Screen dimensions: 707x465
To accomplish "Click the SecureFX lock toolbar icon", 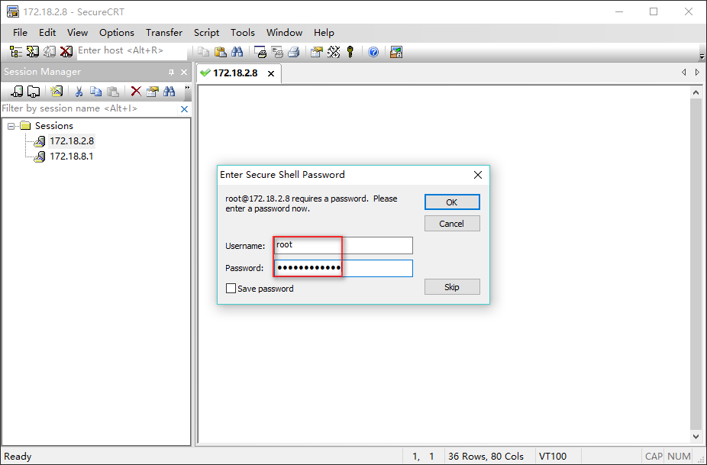I will 396,52.
